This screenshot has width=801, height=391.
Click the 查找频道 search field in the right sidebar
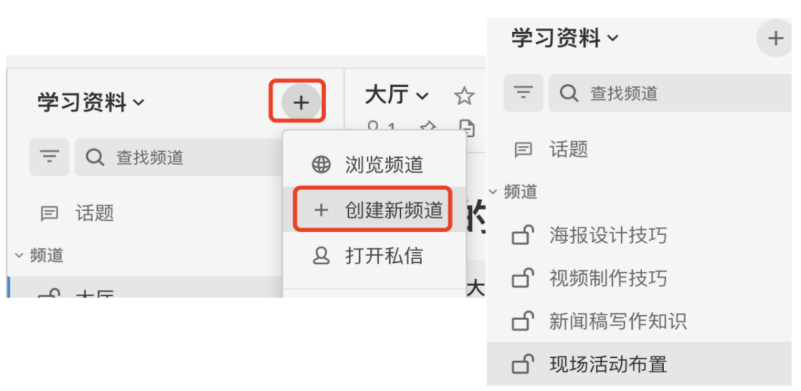tap(670, 93)
